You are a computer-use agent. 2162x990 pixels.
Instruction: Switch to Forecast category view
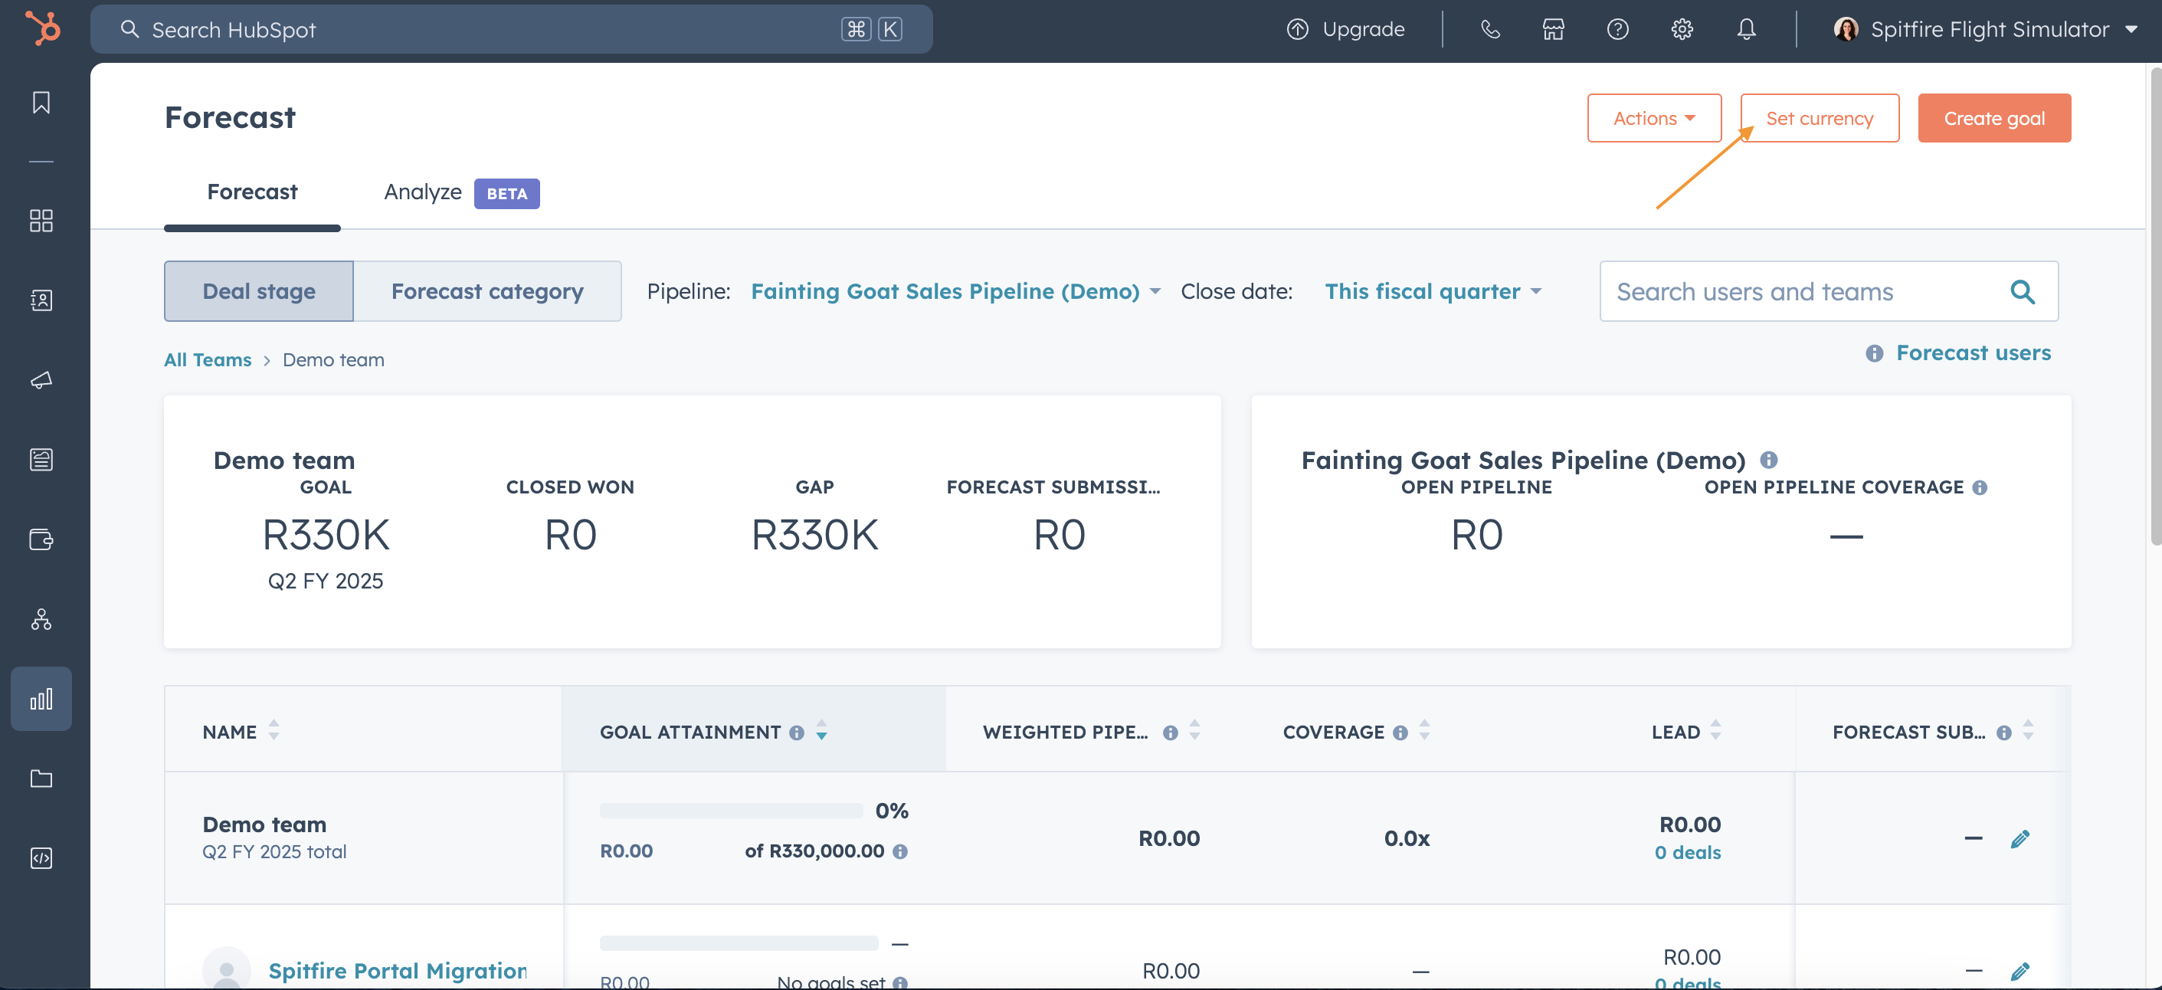(x=486, y=291)
